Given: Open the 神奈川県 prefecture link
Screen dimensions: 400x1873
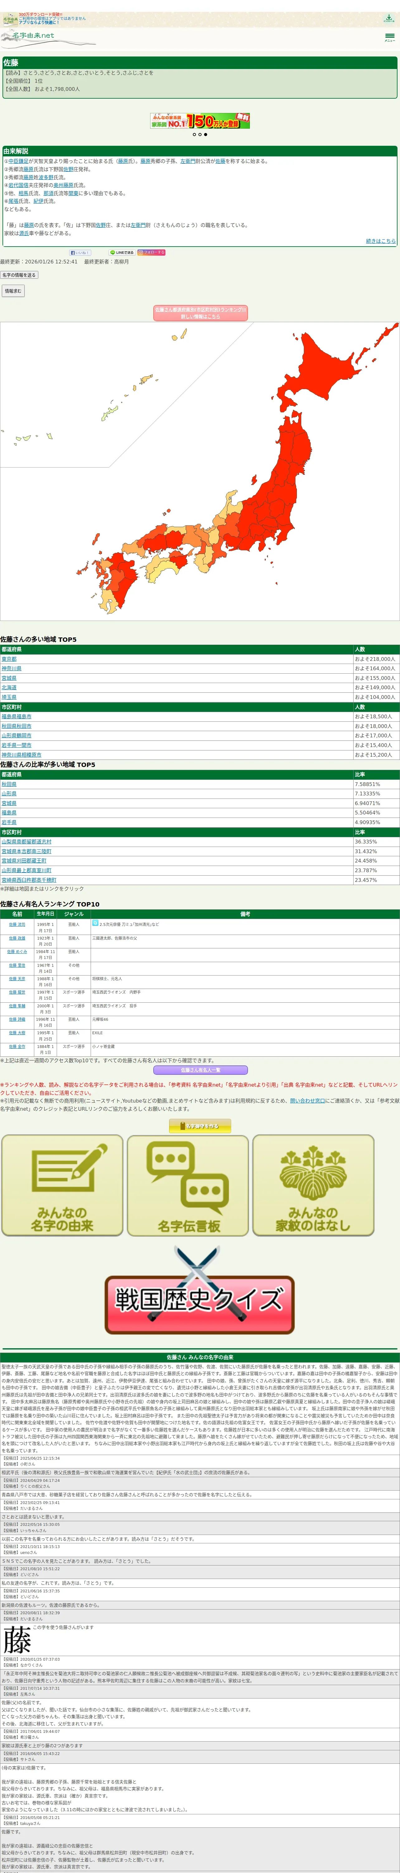Looking at the screenshot, I should pyautogui.click(x=11, y=668).
